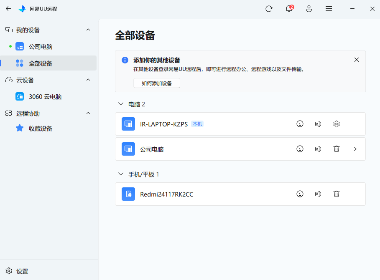Click the 我的设备 section header
The height and width of the screenshot is (280, 380).
(x=48, y=30)
